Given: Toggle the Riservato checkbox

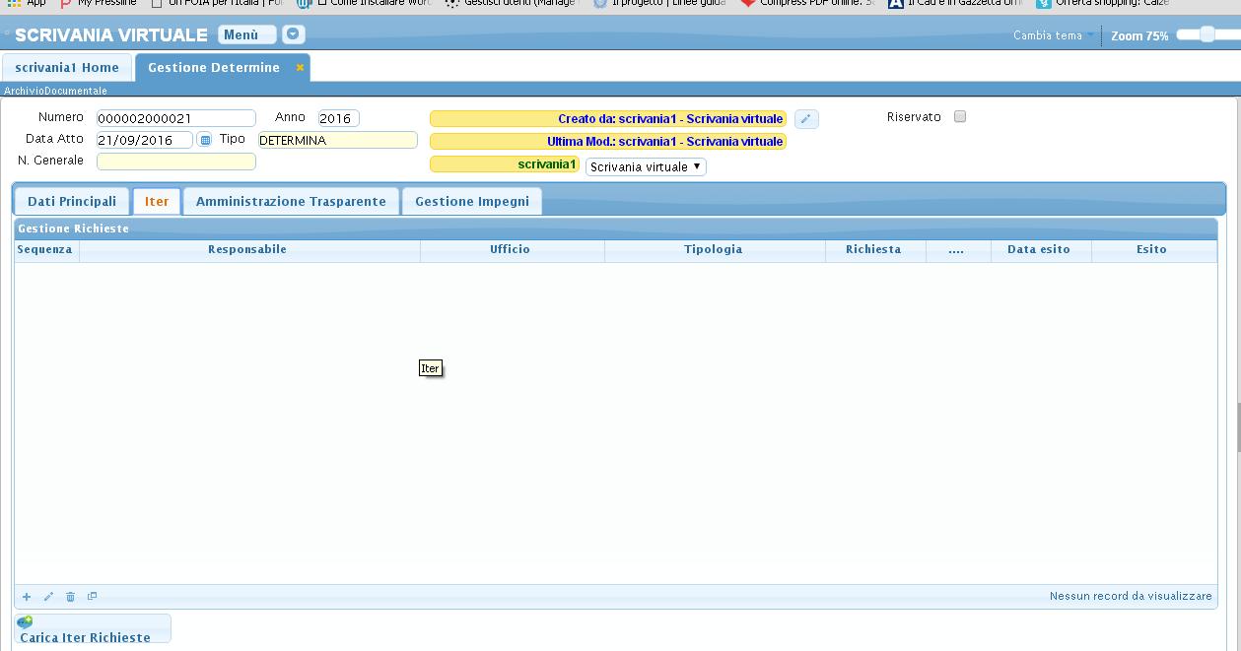Looking at the screenshot, I should point(960,116).
